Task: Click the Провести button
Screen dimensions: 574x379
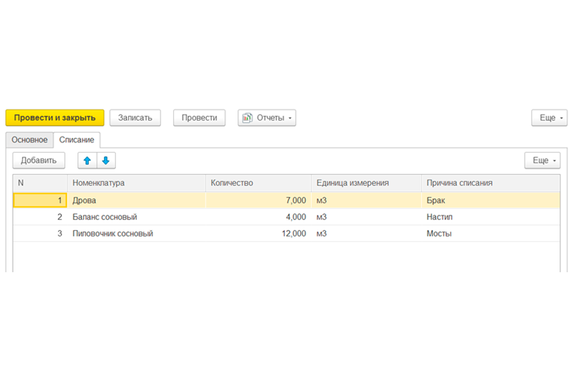Action: point(199,118)
